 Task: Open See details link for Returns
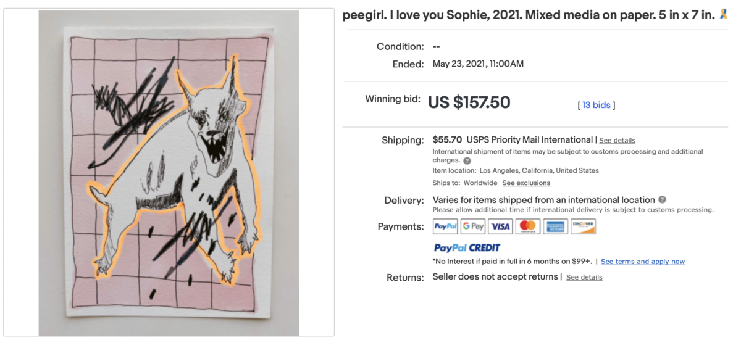(x=584, y=278)
